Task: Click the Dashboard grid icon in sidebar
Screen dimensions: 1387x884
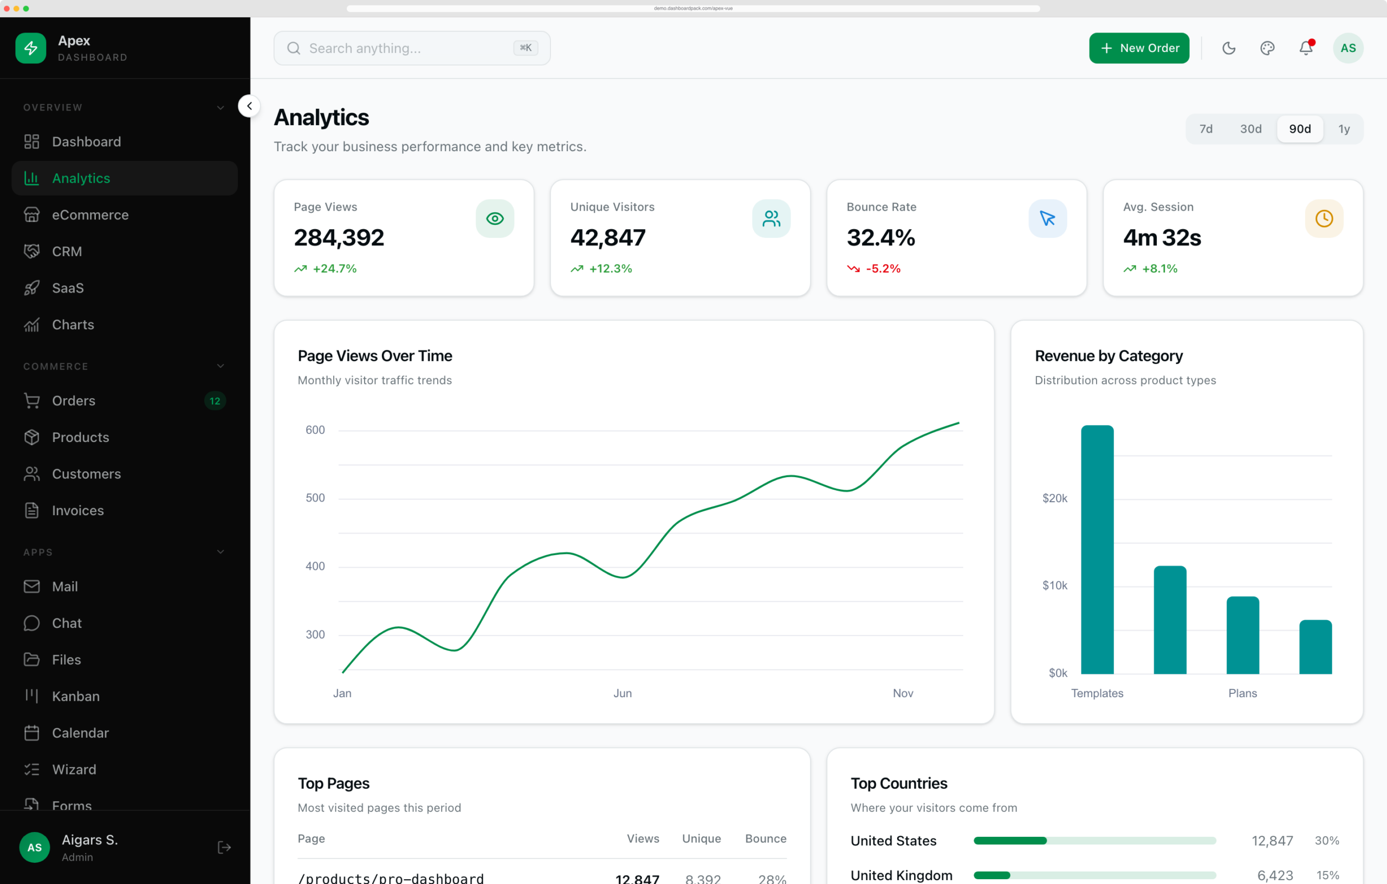Action: [x=31, y=142]
